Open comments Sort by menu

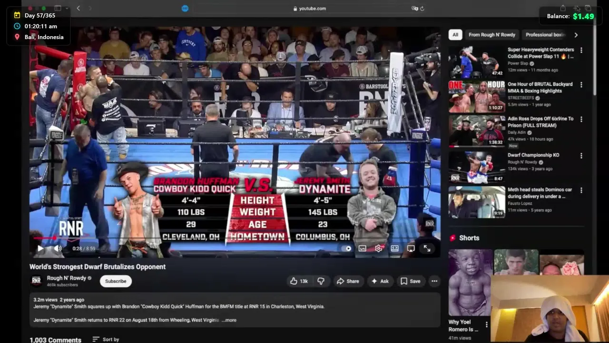click(106, 339)
